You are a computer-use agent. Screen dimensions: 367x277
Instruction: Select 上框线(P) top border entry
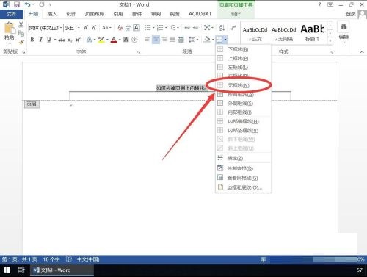(243, 58)
